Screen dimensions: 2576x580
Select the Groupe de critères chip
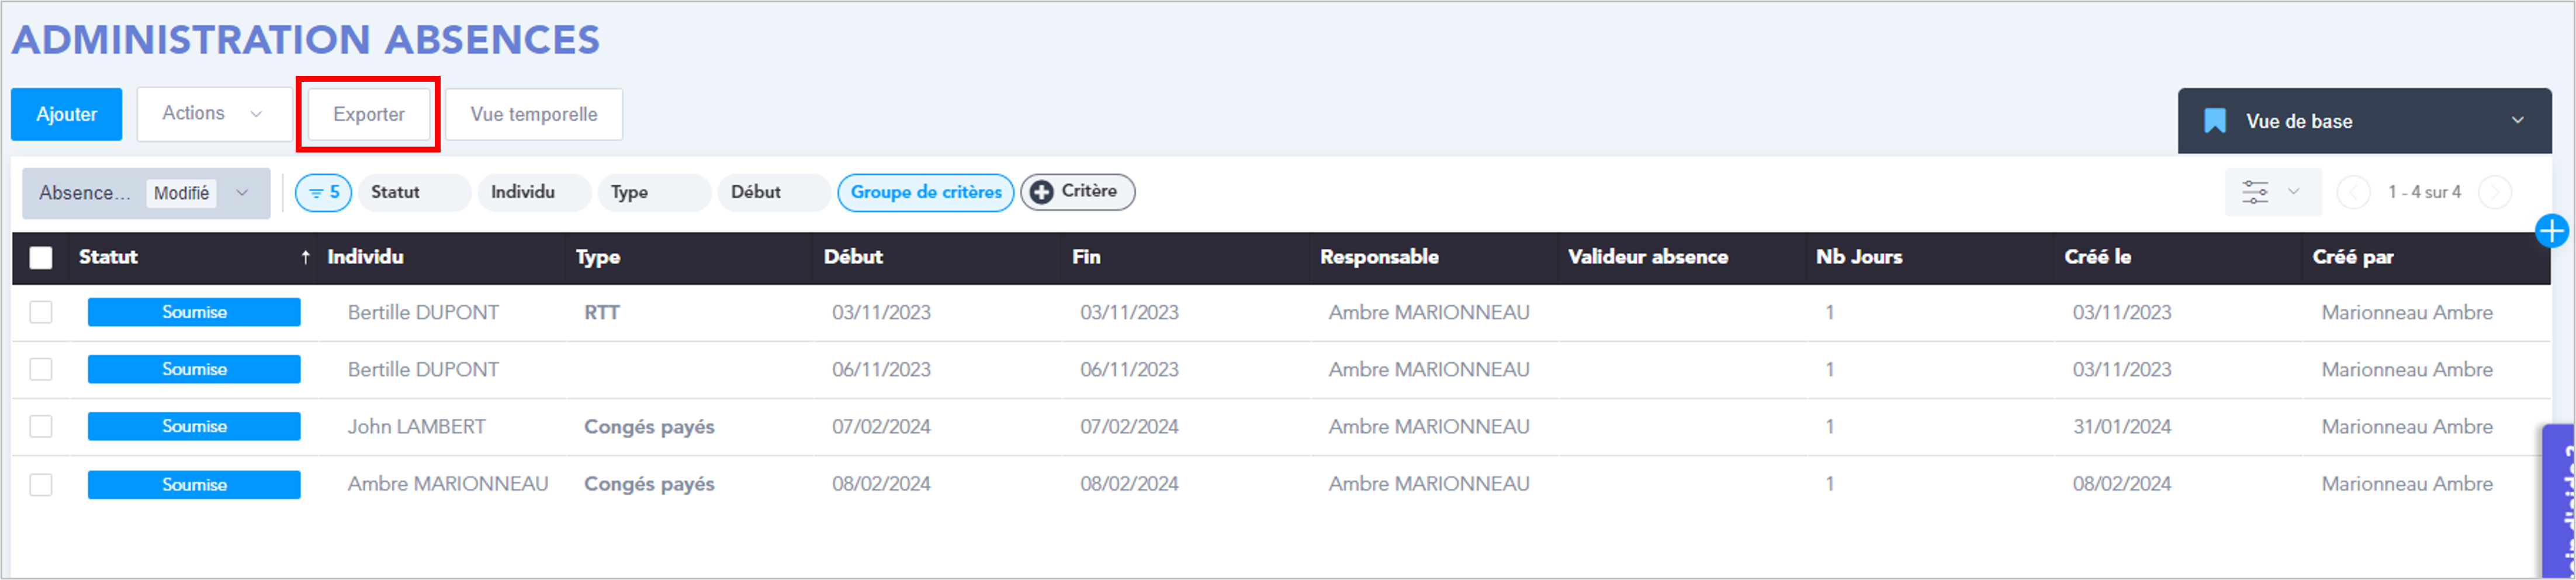pyautogui.click(x=925, y=192)
